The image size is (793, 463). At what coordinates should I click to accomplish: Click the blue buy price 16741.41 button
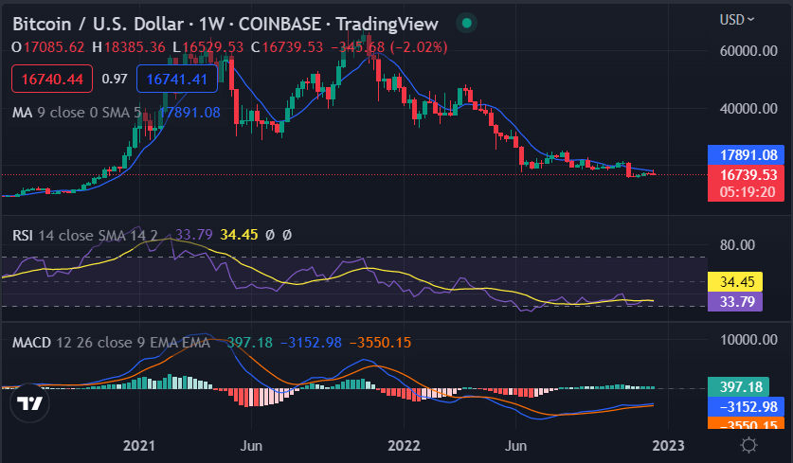point(177,79)
